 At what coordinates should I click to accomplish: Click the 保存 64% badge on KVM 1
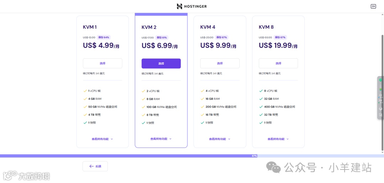coord(103,37)
